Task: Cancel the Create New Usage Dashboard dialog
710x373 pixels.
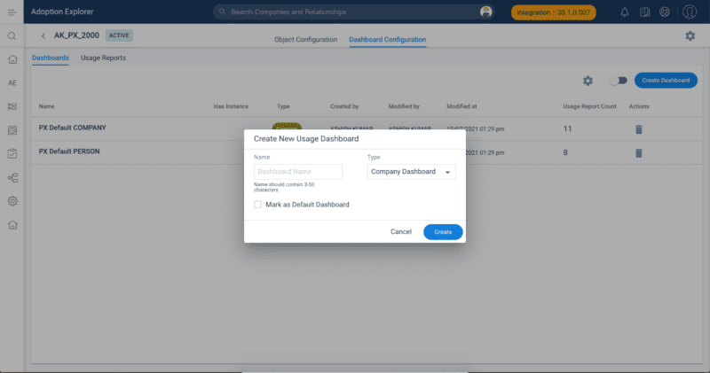Action: pos(401,231)
